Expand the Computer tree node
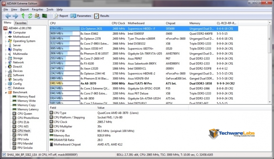The width and height of the screenshot is (274, 159). coord(6,33)
